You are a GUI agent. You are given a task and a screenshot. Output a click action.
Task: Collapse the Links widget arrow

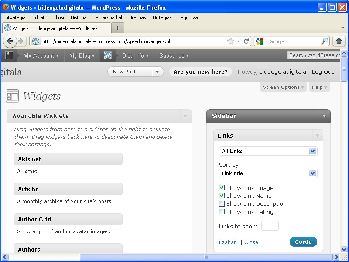(x=318, y=136)
